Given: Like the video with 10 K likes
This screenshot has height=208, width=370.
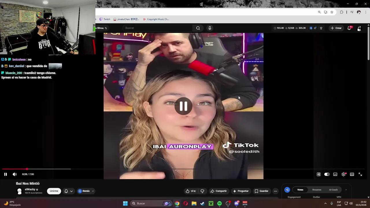Looking at the screenshot, I should click(x=190, y=191).
